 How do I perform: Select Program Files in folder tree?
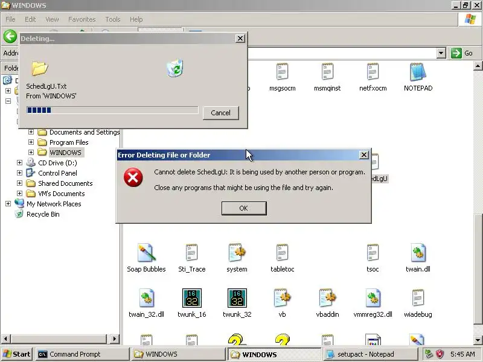tap(69, 142)
